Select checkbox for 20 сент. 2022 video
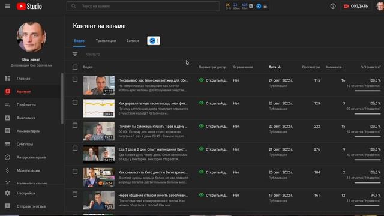 [x=75, y=171]
